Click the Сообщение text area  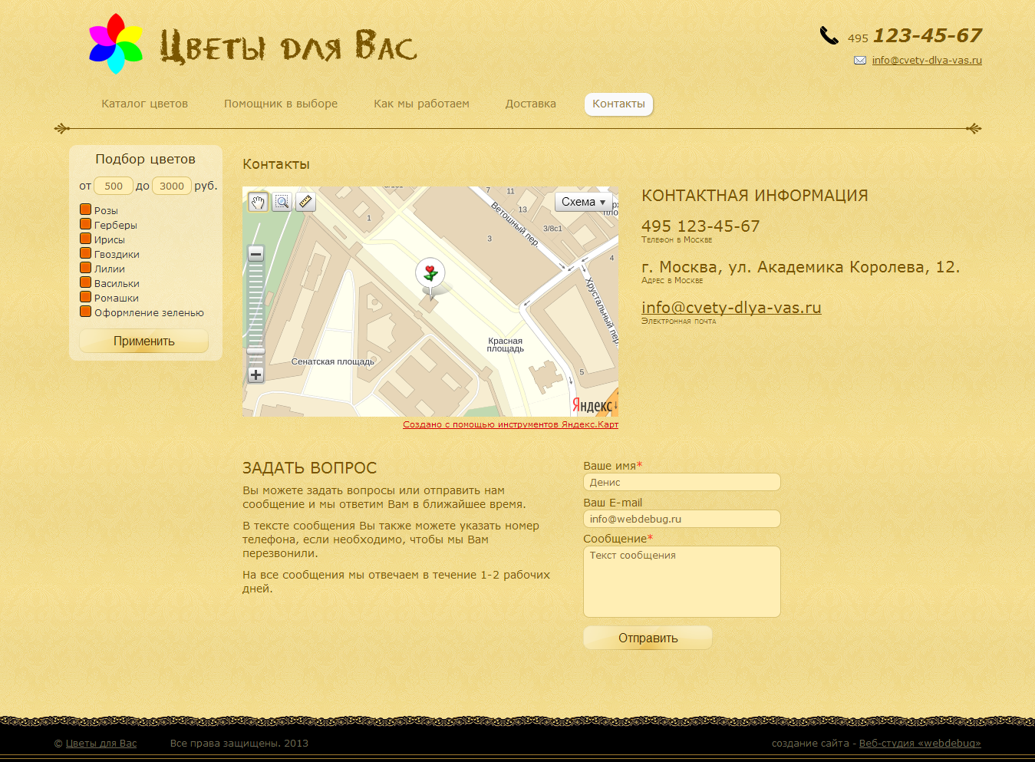[681, 582]
